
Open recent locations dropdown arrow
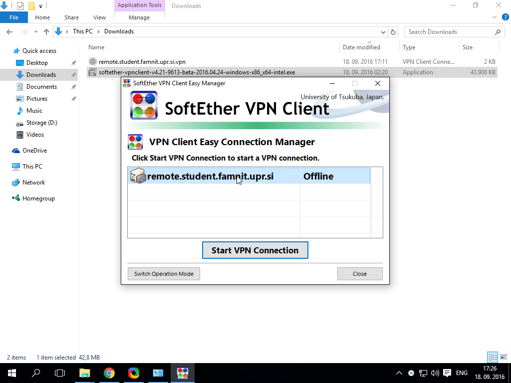click(36, 31)
